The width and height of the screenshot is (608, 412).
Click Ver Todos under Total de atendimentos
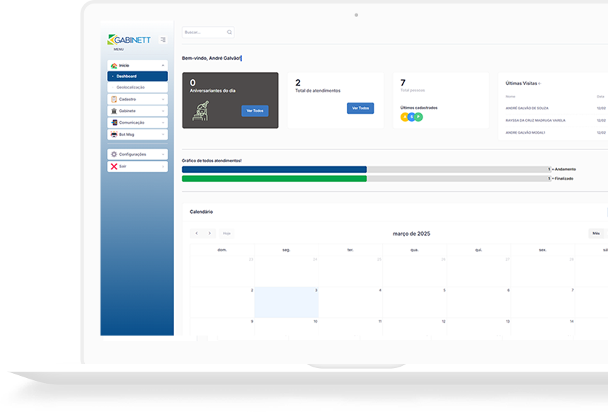(x=360, y=108)
